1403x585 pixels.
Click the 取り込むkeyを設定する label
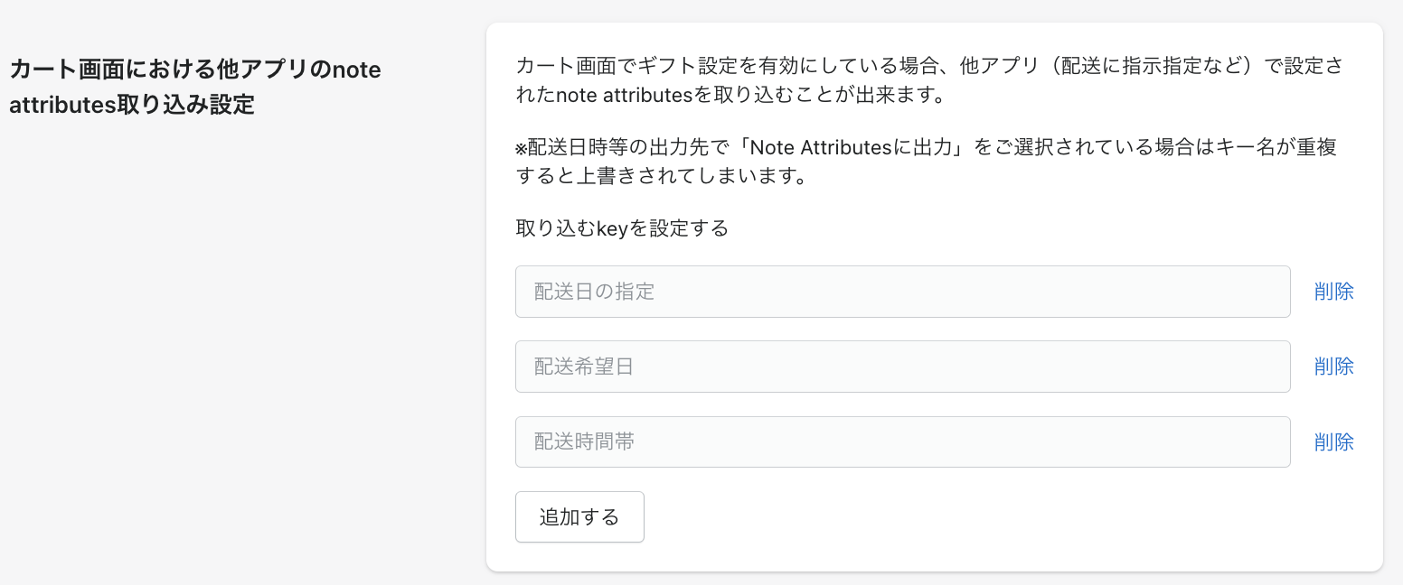click(x=621, y=228)
